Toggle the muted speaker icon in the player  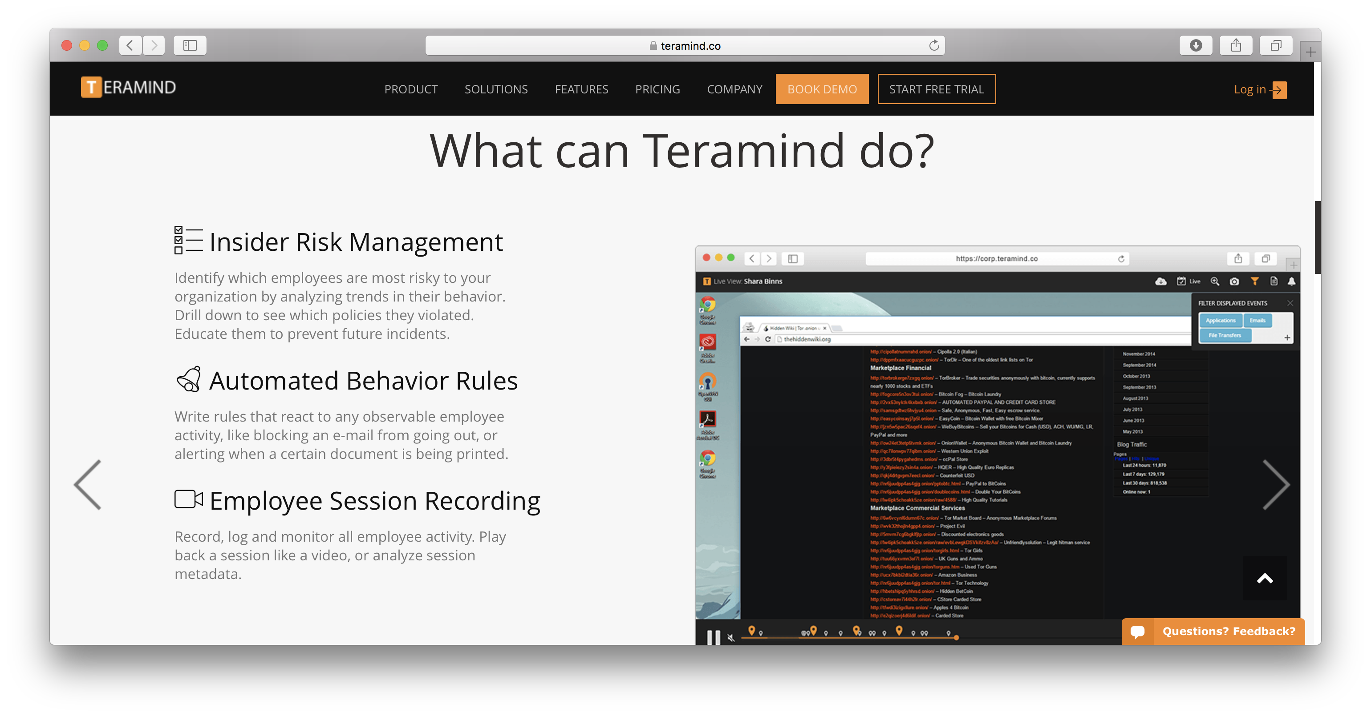731,637
